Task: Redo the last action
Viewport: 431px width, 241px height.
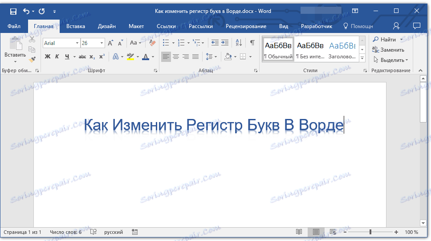Action: click(42, 11)
